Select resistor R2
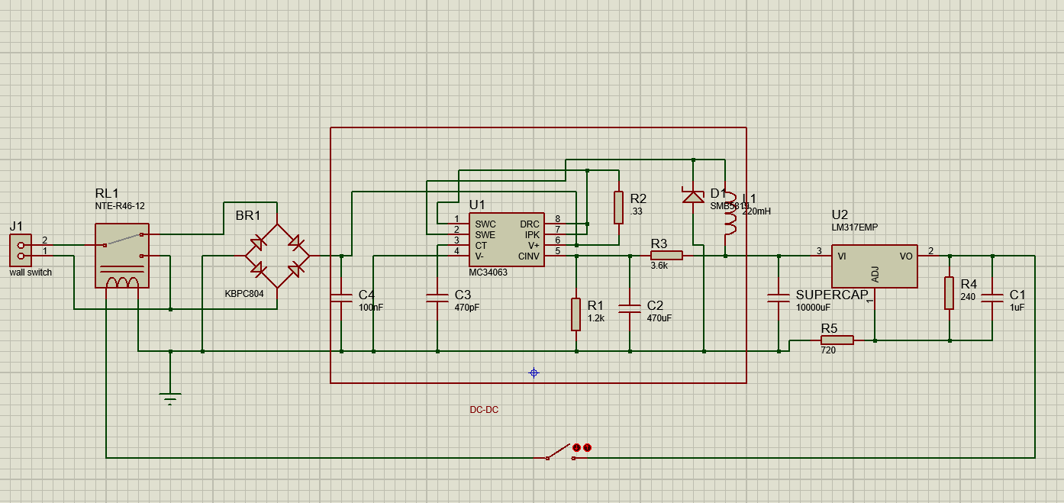 coord(618,208)
